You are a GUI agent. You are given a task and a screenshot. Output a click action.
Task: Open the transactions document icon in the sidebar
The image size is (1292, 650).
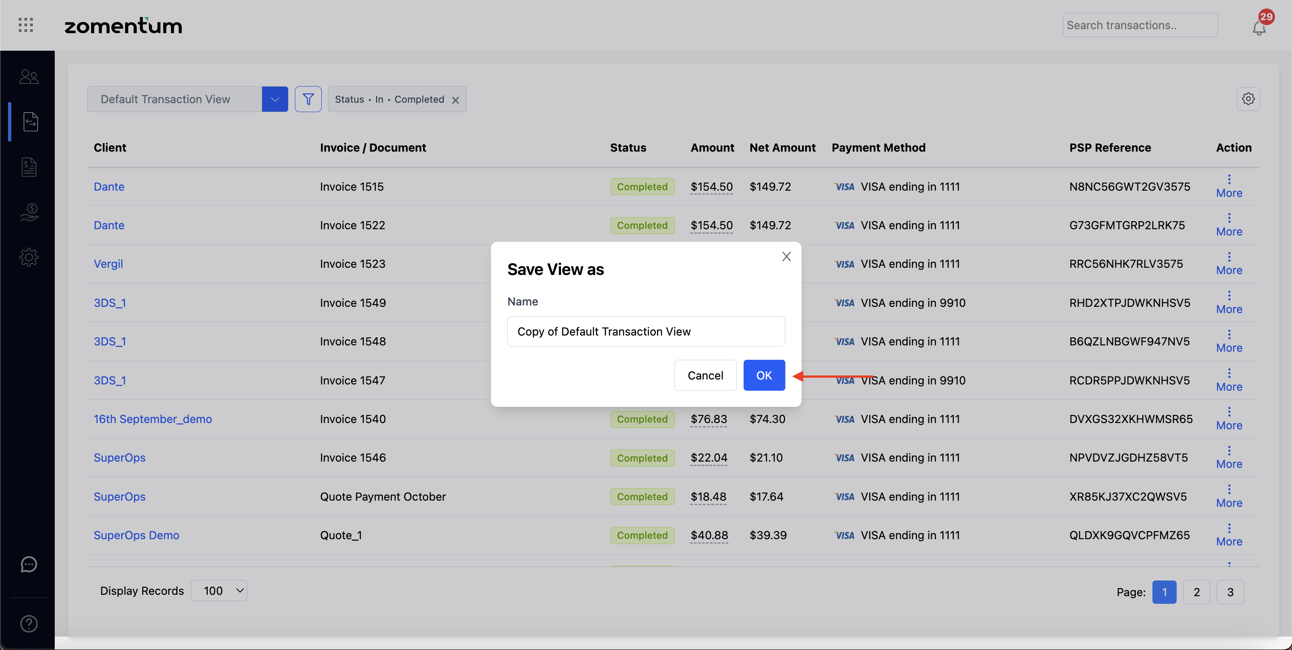point(30,122)
